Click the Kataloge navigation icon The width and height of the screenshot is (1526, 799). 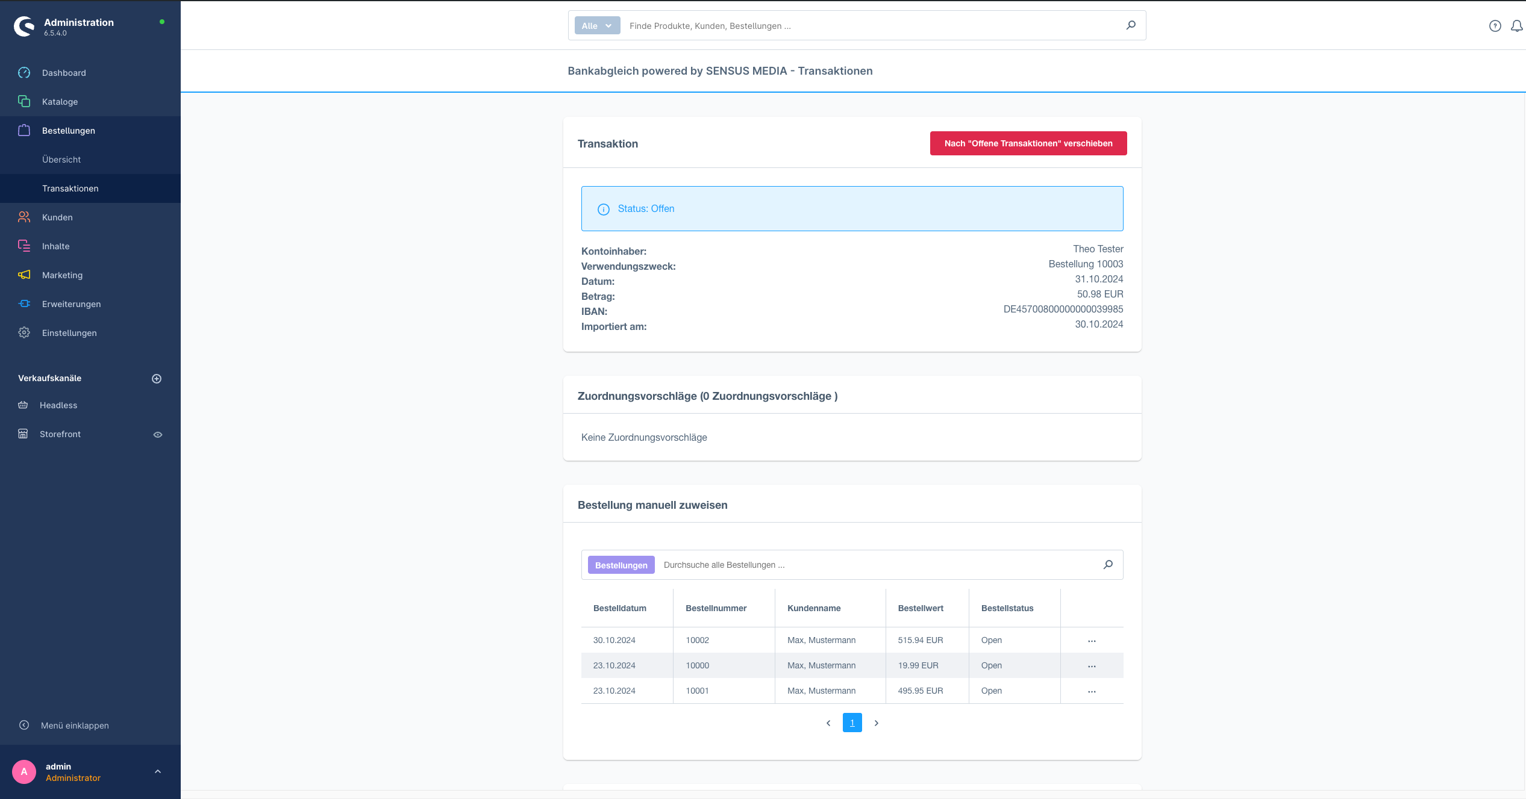pos(24,101)
